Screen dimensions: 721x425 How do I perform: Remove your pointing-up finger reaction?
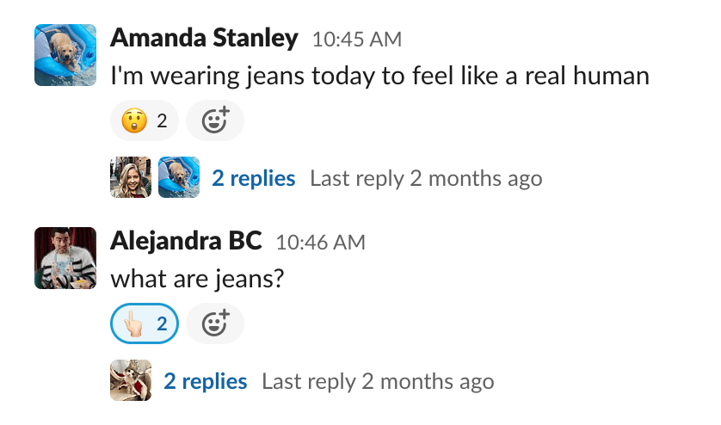tap(145, 324)
